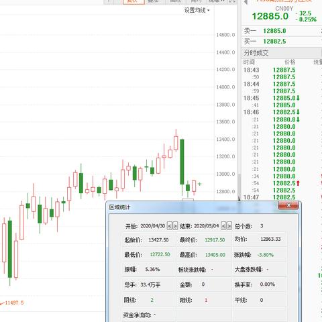
Task: Click the green plus marker on the chart
Action: (199, 184)
